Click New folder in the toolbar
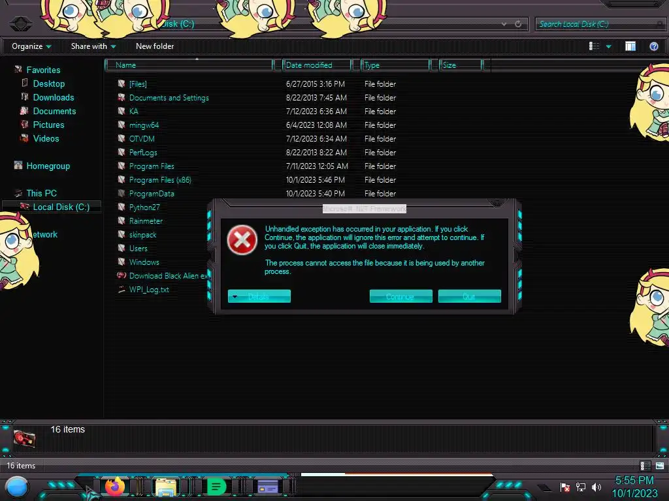 [154, 46]
